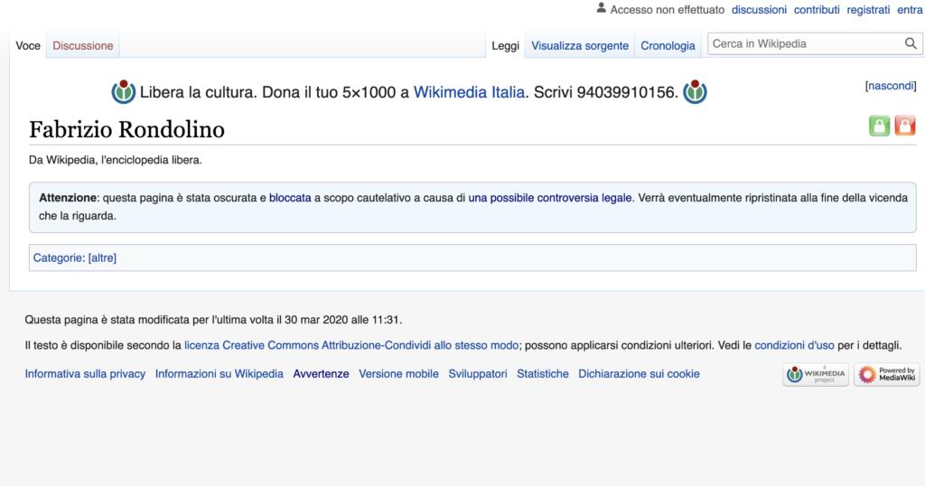
Task: Click the entra login link
Action: (x=910, y=10)
